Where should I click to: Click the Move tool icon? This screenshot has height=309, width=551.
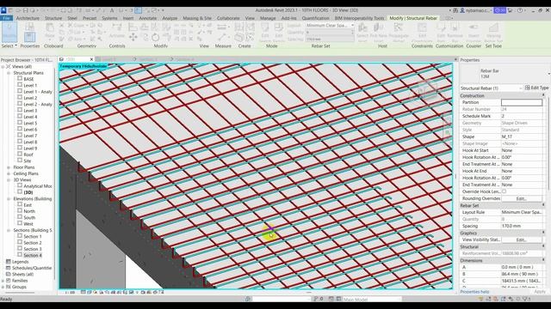pos(133,37)
